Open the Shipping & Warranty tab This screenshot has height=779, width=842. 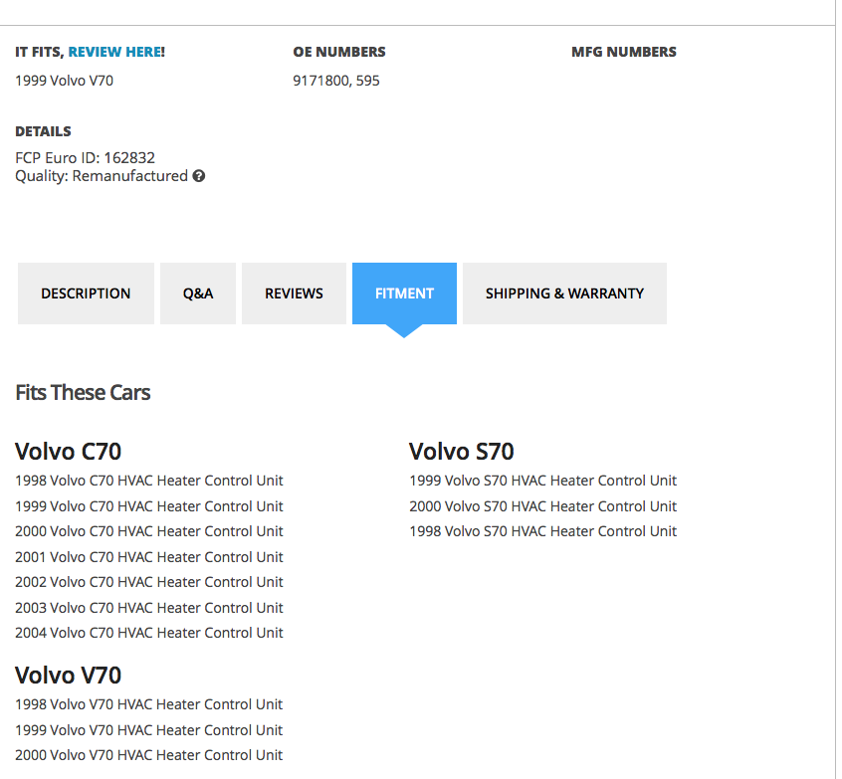pos(564,293)
